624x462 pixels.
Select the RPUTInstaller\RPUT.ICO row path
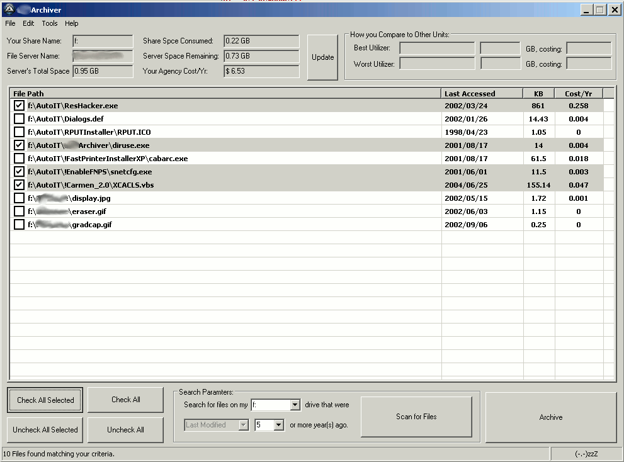[x=89, y=132]
